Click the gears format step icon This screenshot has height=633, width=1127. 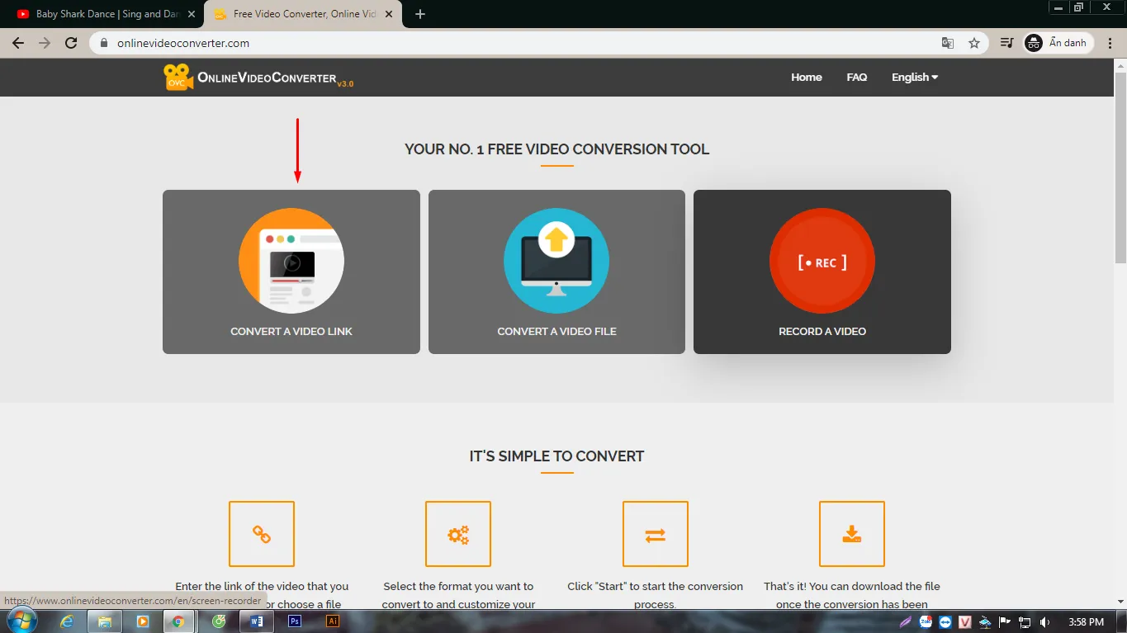(x=458, y=534)
